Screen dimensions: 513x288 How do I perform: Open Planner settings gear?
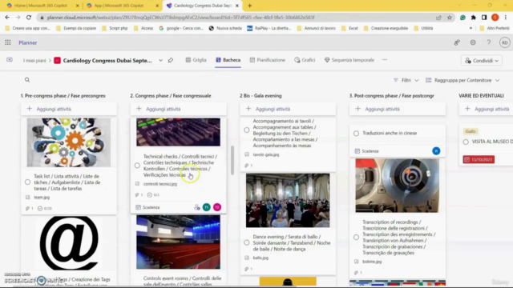click(x=473, y=42)
